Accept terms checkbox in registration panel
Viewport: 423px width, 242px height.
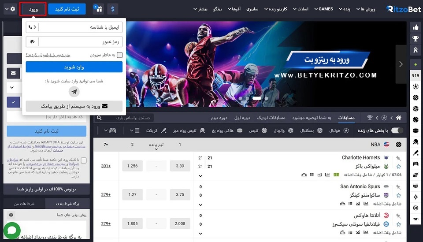click(84, 160)
